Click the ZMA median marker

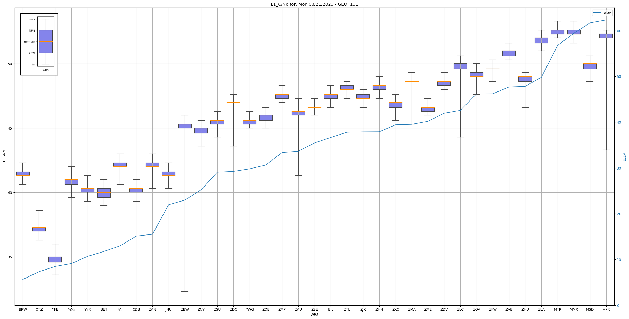tap(412, 82)
